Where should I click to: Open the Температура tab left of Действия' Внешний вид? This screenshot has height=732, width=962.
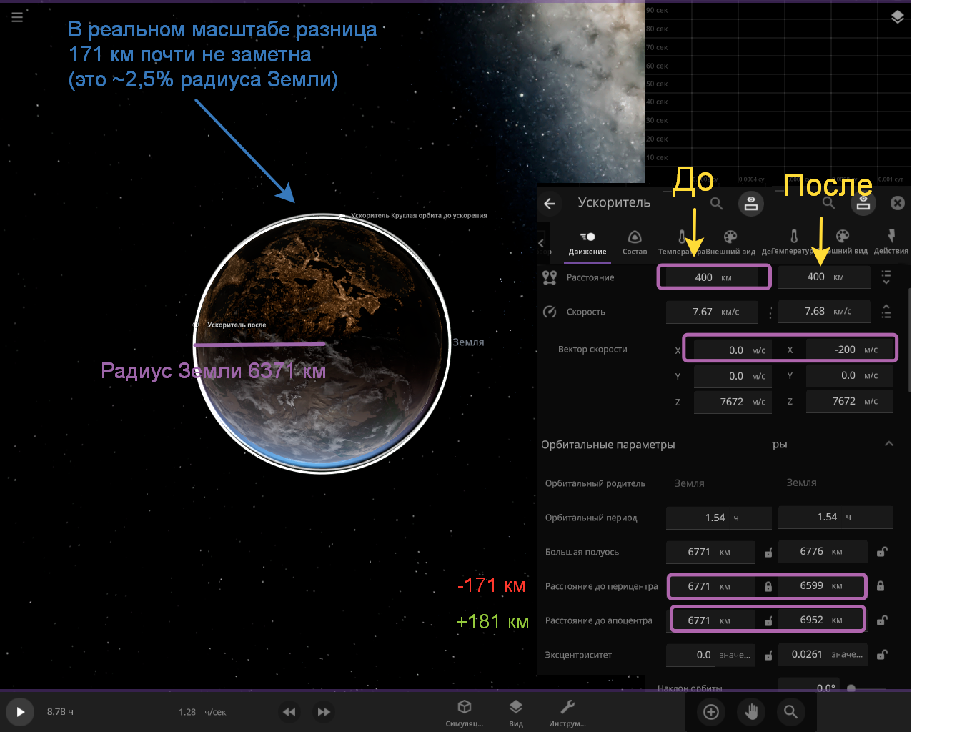(x=793, y=242)
